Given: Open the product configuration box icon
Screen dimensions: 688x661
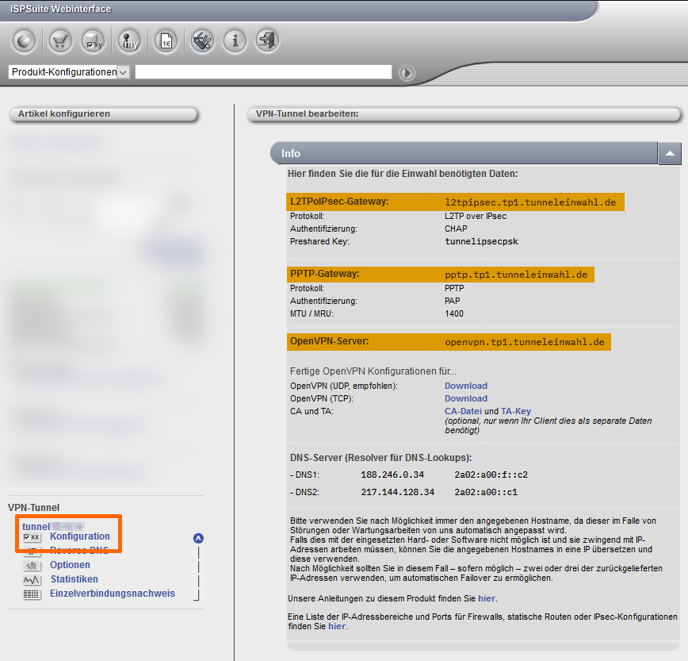Looking at the screenshot, I should point(94,40).
